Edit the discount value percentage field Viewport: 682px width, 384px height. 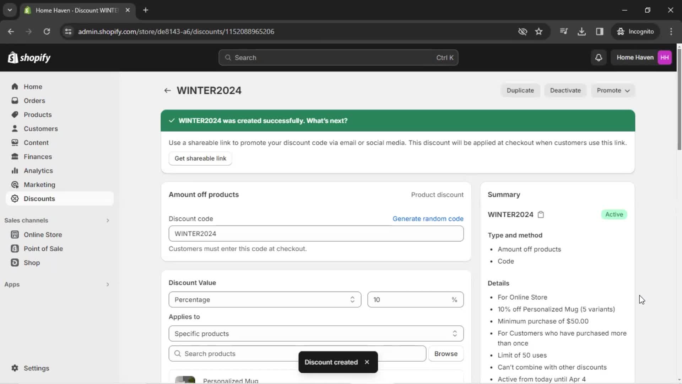[415, 299]
